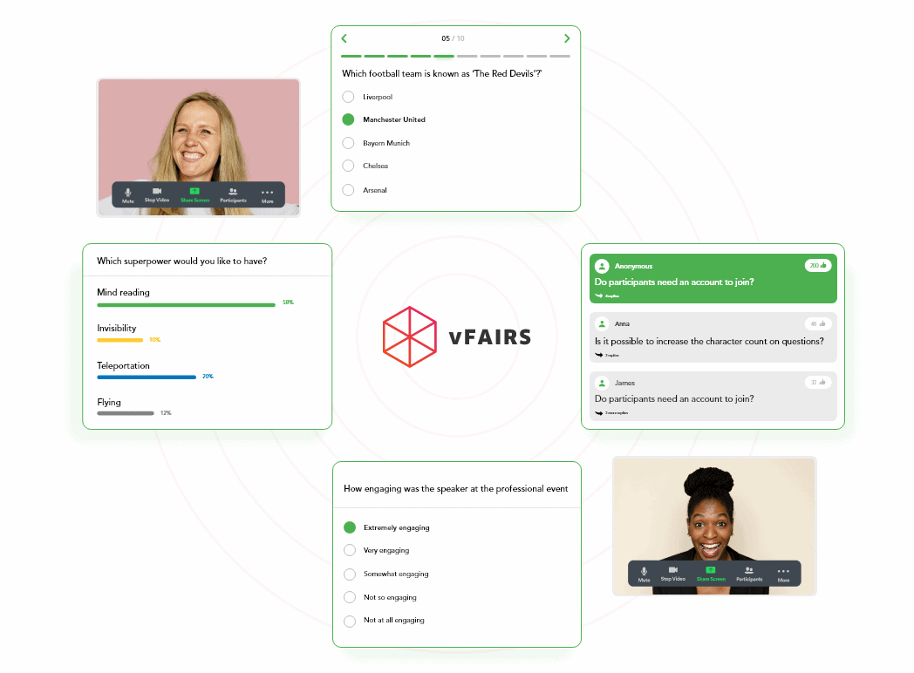This screenshot has height=673, width=914.
Task: Click the 'Anna' author name
Action: [622, 324]
